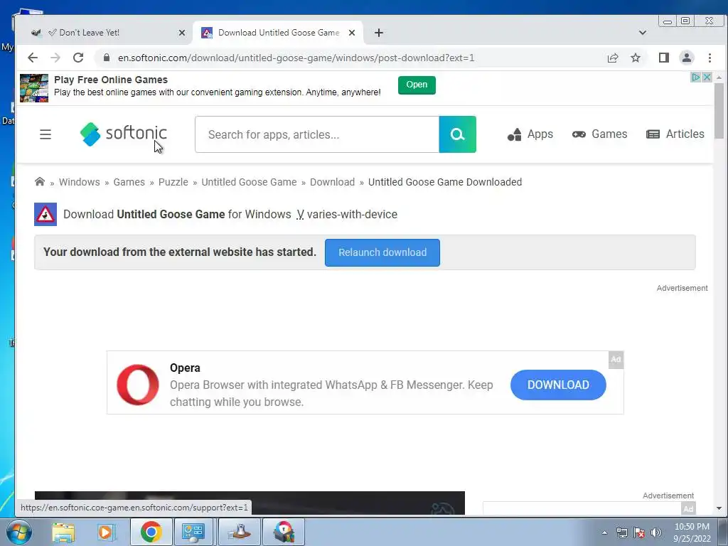Click the Ad badge on Opera ad

tap(616, 359)
